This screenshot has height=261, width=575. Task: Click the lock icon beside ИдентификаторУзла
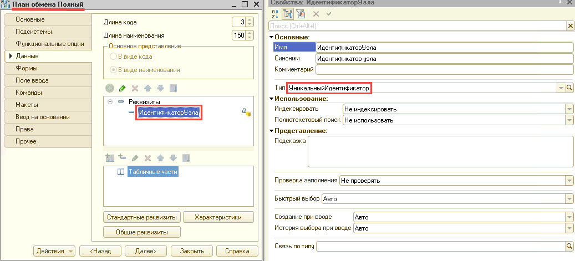[x=246, y=112]
